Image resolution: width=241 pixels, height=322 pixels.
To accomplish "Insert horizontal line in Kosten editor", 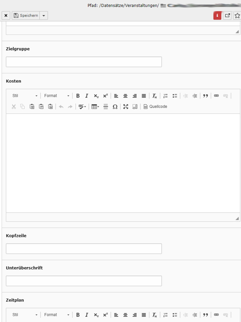I will [x=106, y=107].
